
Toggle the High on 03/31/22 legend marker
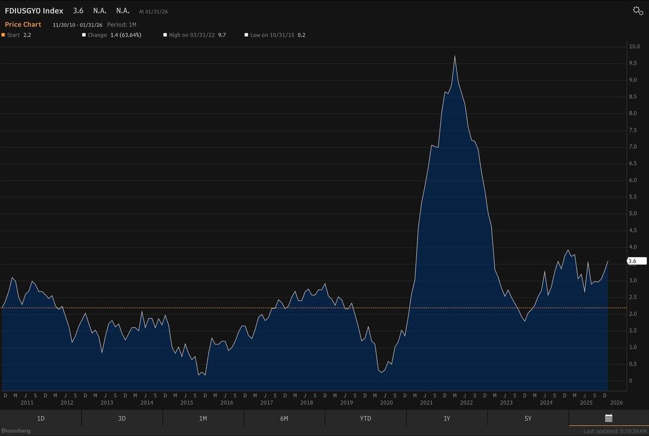(165, 35)
